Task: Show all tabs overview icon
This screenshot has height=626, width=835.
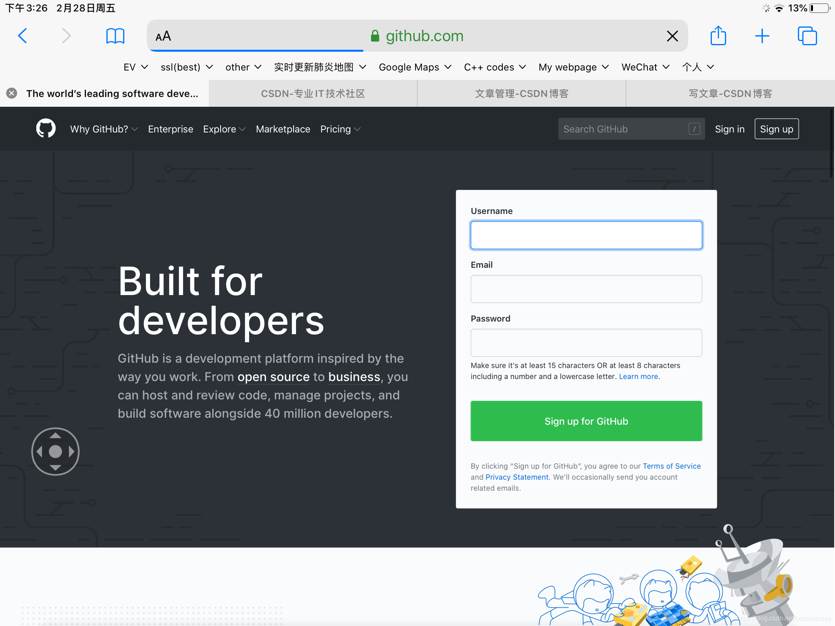Action: pos(807,36)
